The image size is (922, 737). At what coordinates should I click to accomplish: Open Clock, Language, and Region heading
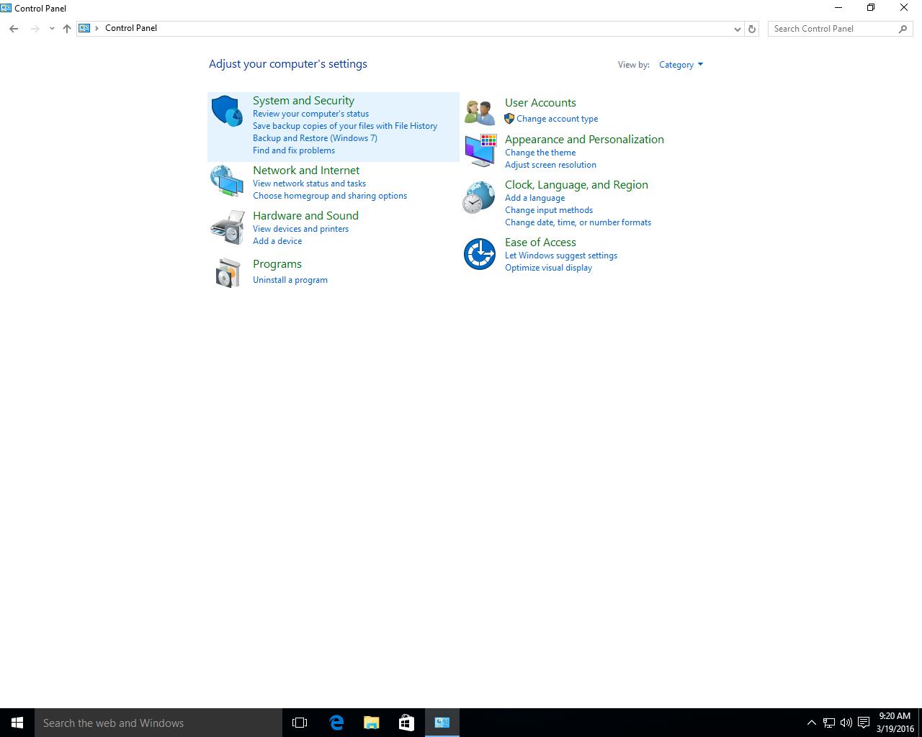click(576, 185)
